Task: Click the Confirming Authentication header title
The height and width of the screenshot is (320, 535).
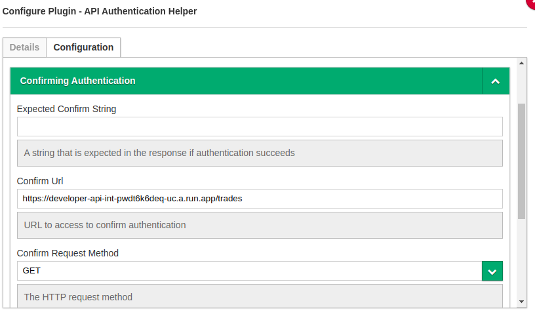Action: [78, 81]
